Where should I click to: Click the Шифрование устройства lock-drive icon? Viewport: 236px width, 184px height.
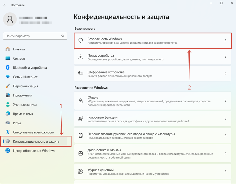[x=81, y=73]
